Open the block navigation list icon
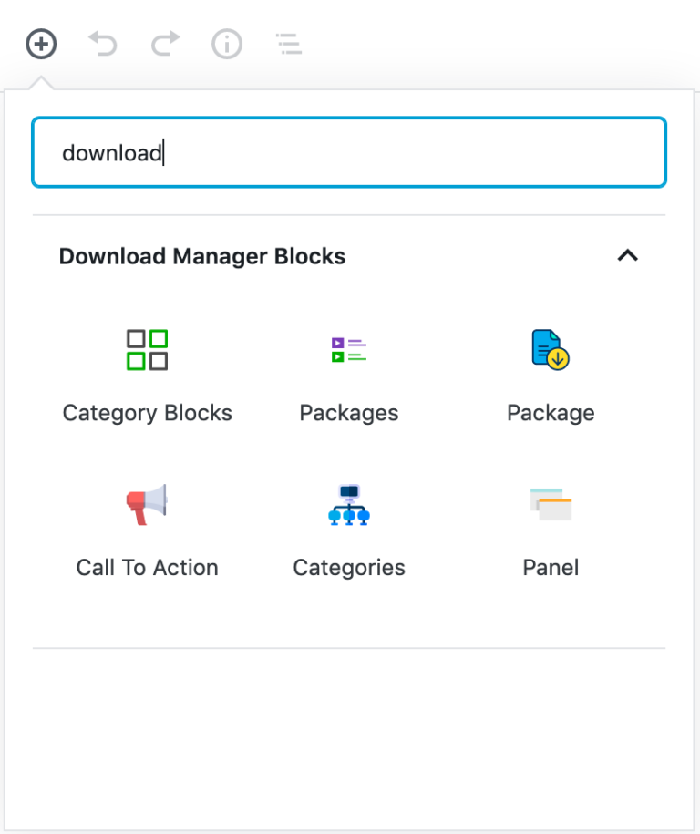700x834 pixels. [x=289, y=44]
